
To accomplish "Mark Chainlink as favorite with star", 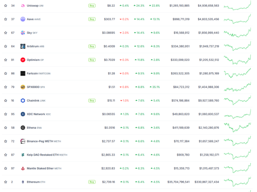I will click(x=6, y=100).
